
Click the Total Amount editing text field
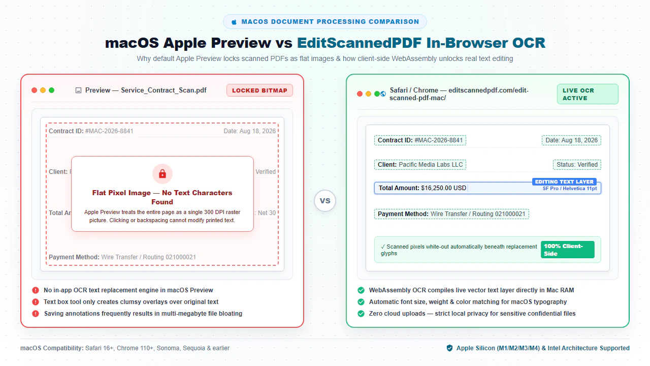click(487, 188)
